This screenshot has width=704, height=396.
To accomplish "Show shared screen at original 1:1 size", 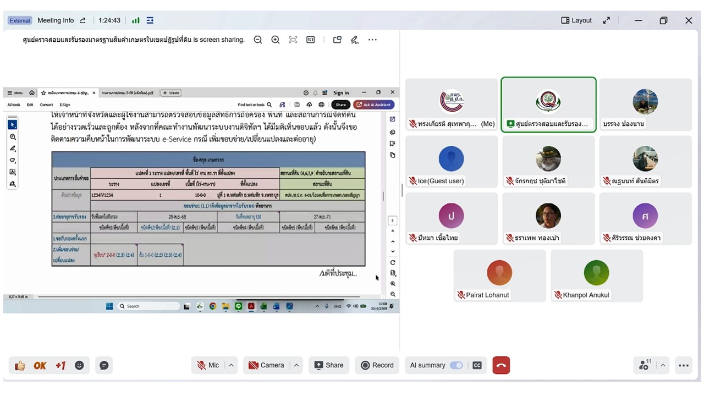I will pos(311,40).
